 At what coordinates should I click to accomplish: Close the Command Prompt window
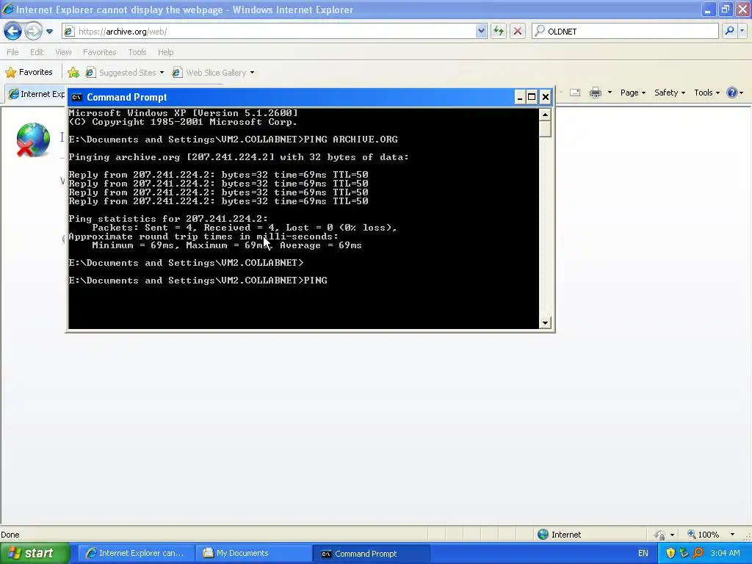coord(546,98)
